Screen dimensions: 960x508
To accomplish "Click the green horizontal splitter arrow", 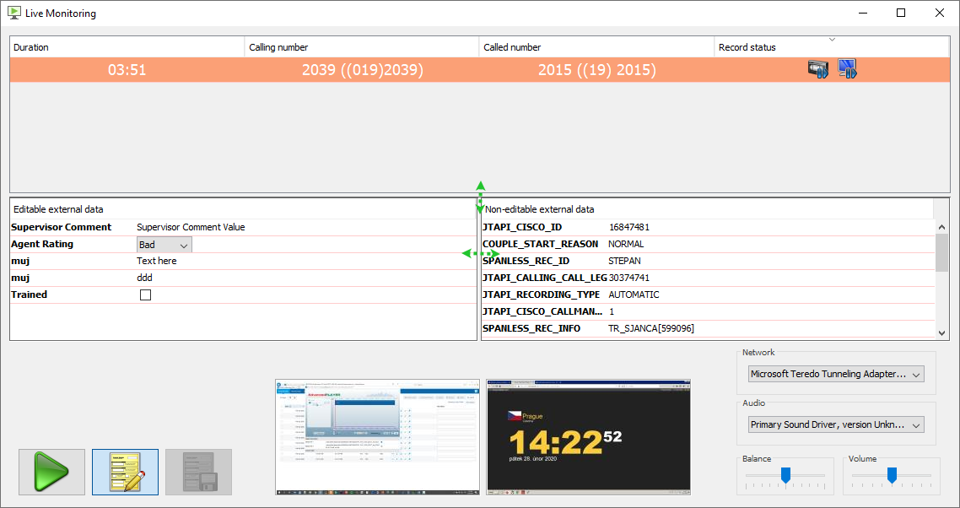I will point(481,253).
